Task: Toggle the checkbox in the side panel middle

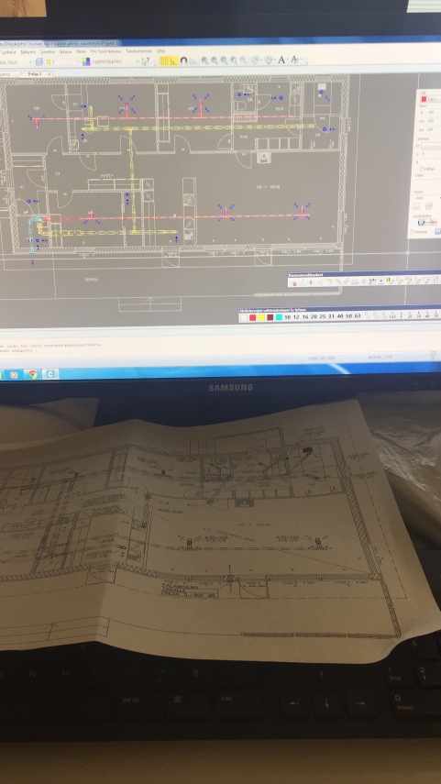Action: (423, 169)
